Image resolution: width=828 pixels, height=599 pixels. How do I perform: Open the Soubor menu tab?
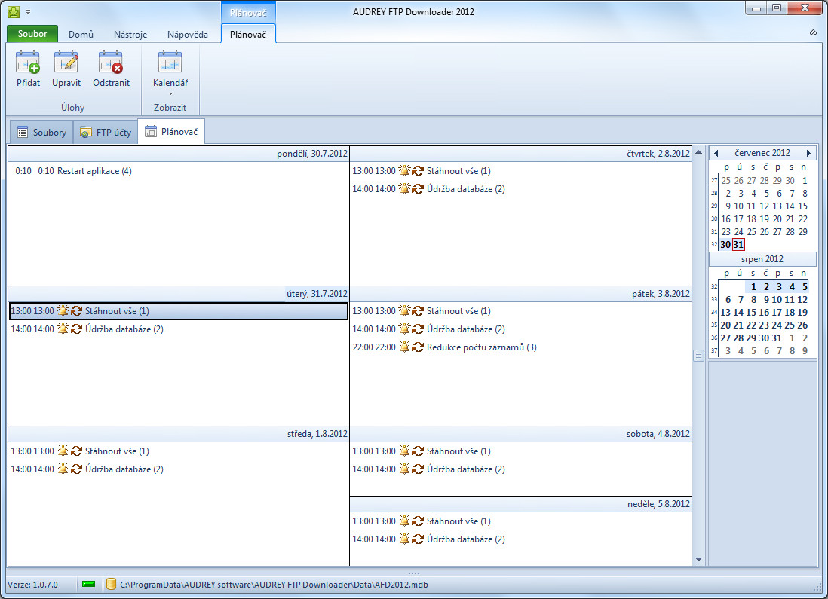pyautogui.click(x=32, y=34)
